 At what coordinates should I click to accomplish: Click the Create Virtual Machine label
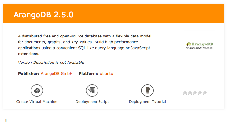(37, 101)
